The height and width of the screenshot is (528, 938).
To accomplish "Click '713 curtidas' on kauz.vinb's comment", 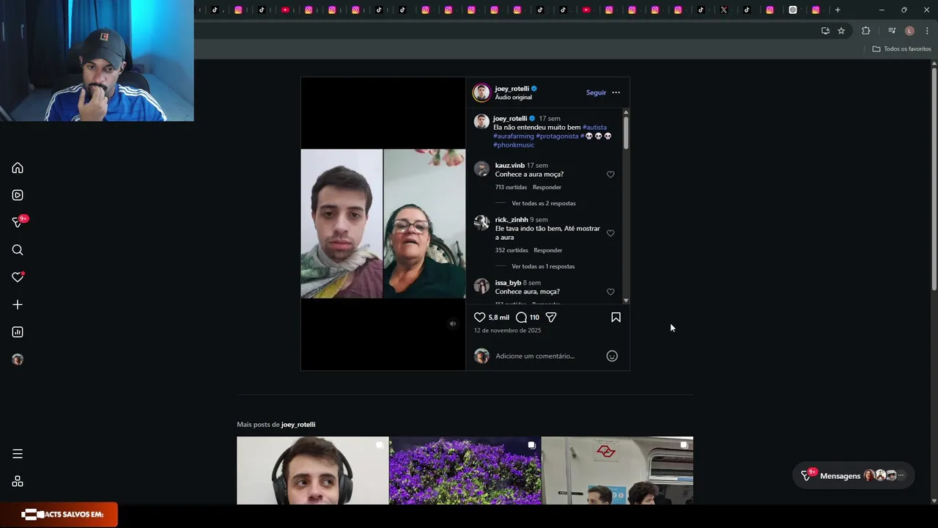I will click(511, 187).
